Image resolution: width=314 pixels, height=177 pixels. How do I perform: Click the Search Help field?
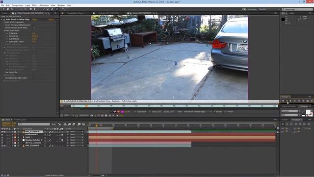click(297, 9)
